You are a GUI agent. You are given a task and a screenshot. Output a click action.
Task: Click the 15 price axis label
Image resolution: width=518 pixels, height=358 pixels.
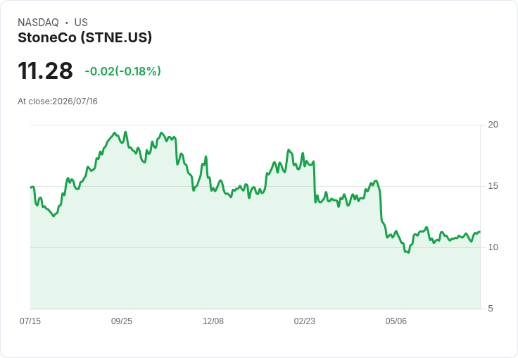pos(493,186)
